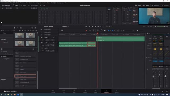Switch to the Edit page tab

[x=74, y=91]
